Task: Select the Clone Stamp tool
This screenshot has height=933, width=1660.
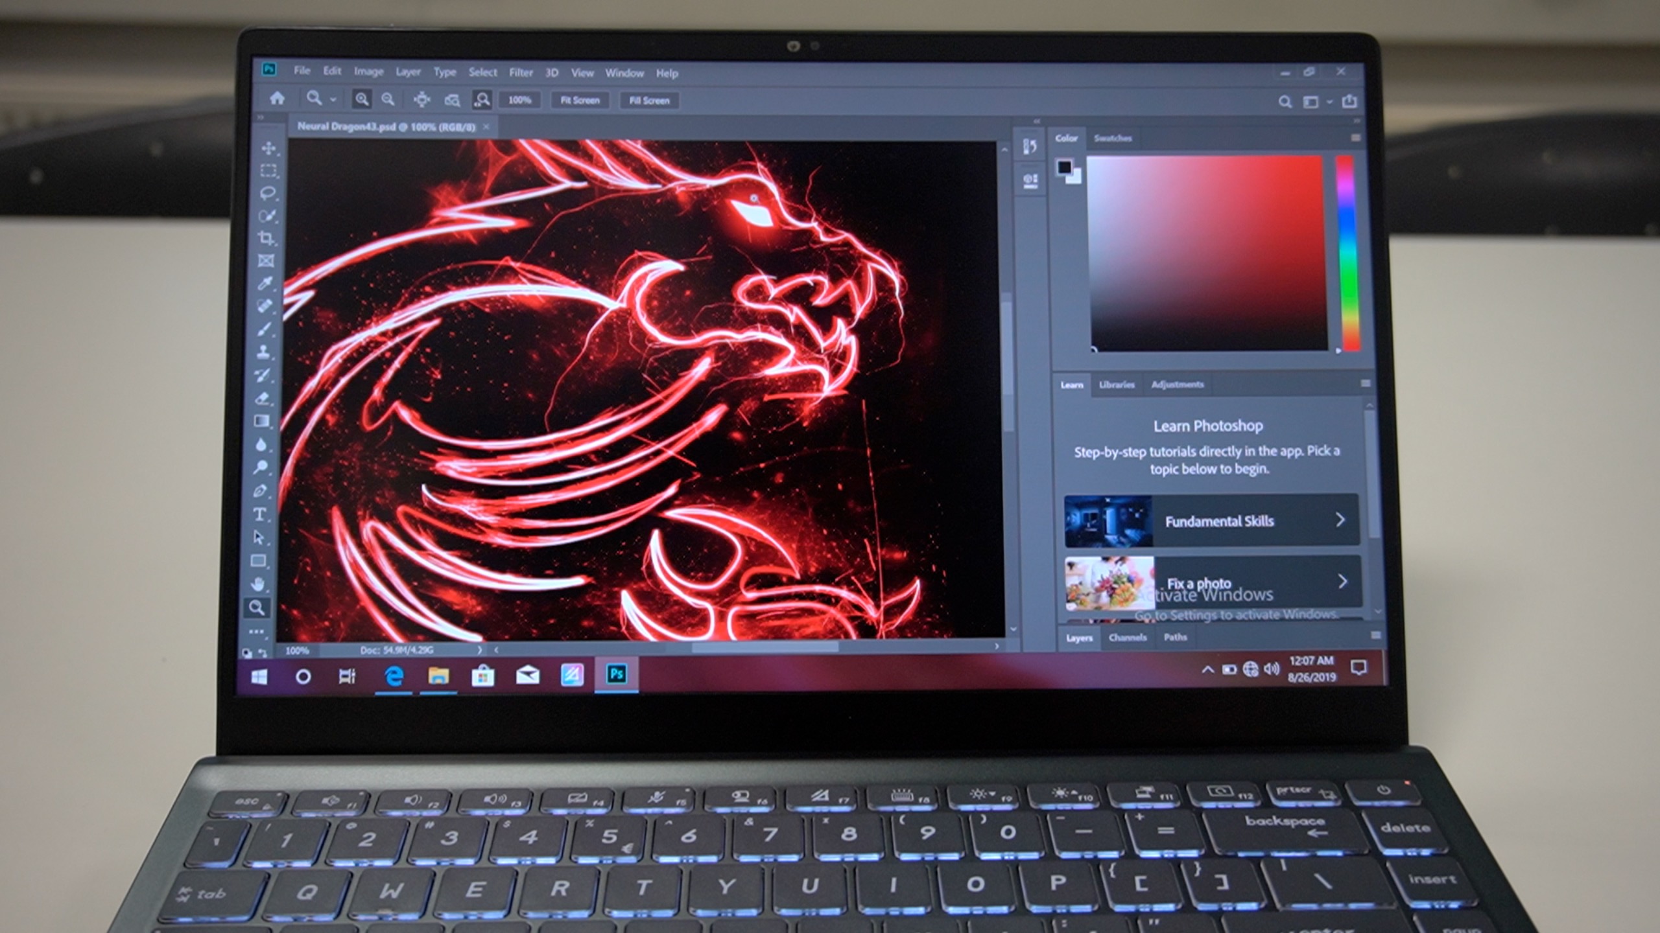Action: tap(263, 352)
